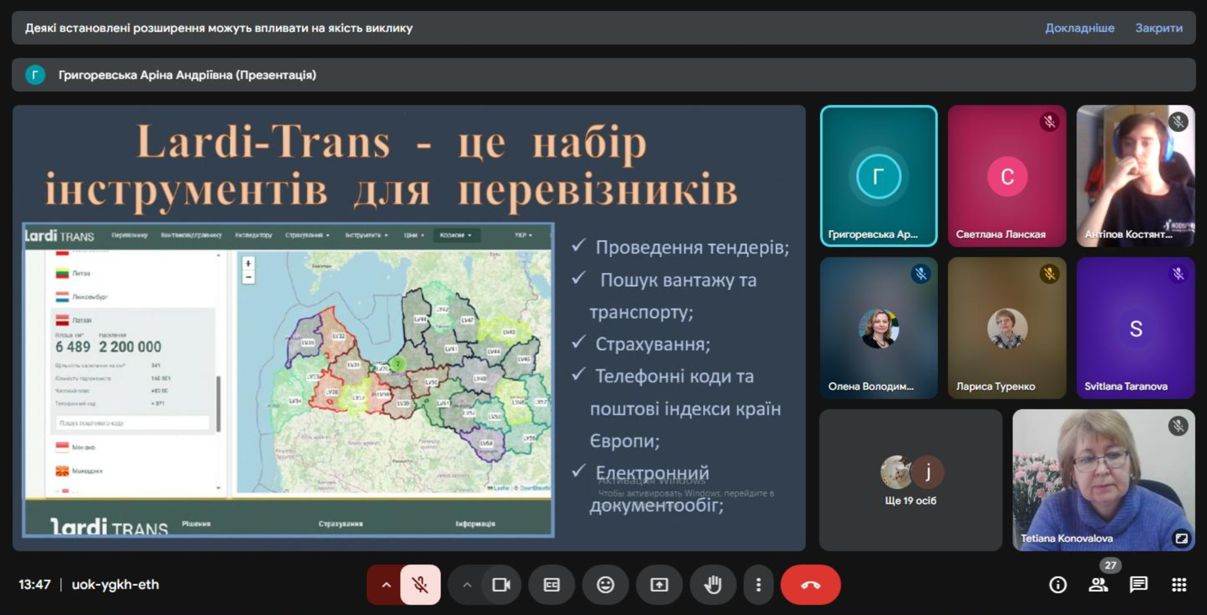The width and height of the screenshot is (1207, 615).
Task: Open audio settings arrow beside microphone
Action: (386, 585)
